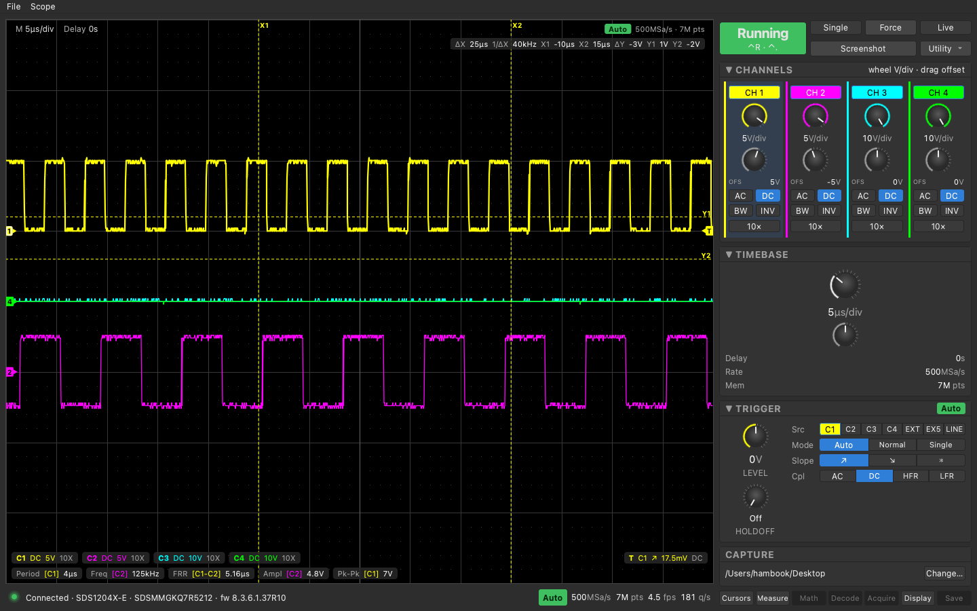The height and width of the screenshot is (611, 977).
Task: Click the Single acquisition button at the top
Action: tap(836, 28)
